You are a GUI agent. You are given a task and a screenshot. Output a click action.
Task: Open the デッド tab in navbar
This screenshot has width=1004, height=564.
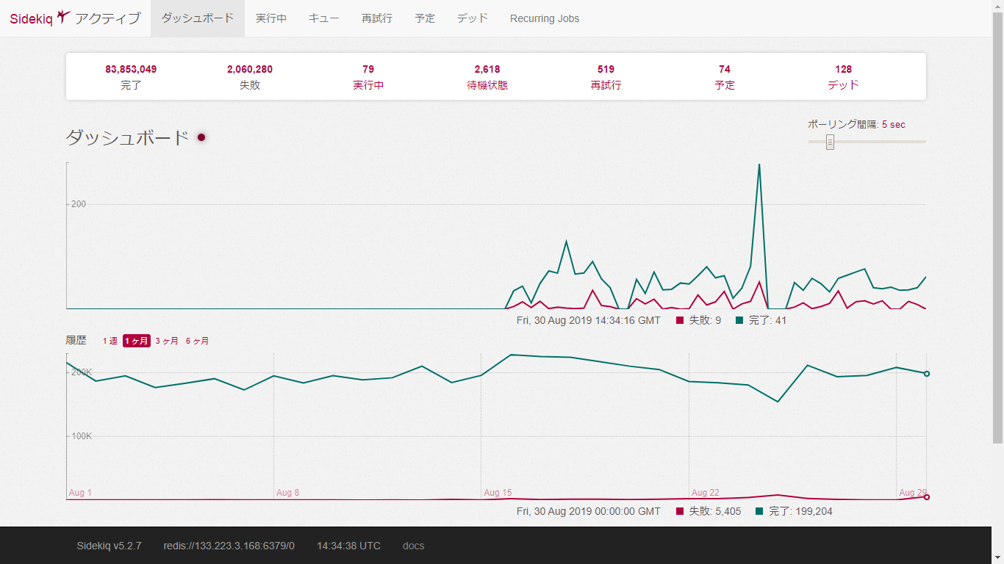click(x=473, y=18)
